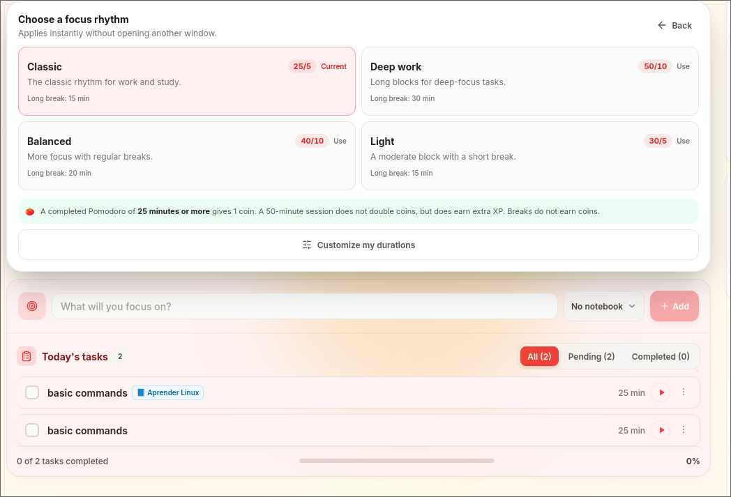Click the sliders icon in Customize my durations
The width and height of the screenshot is (731, 497).
click(x=307, y=245)
